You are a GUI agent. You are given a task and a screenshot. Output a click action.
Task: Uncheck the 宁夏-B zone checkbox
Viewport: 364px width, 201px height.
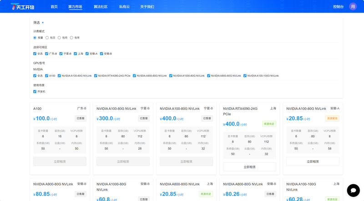pos(61,54)
